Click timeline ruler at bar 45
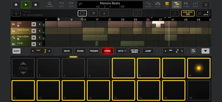Viewport: 222px width, 102px height. [x=186, y=20]
